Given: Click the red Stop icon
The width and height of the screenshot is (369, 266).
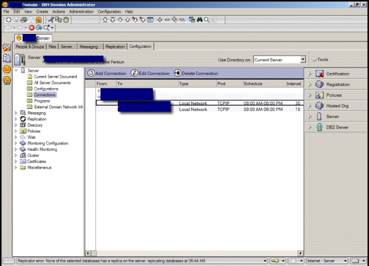Looking at the screenshot, I should [32, 28].
